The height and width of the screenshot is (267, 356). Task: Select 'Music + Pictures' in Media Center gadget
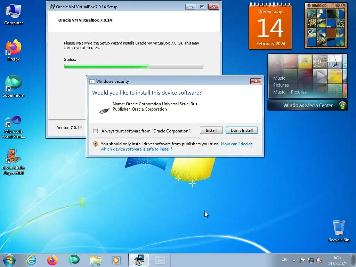point(290,92)
